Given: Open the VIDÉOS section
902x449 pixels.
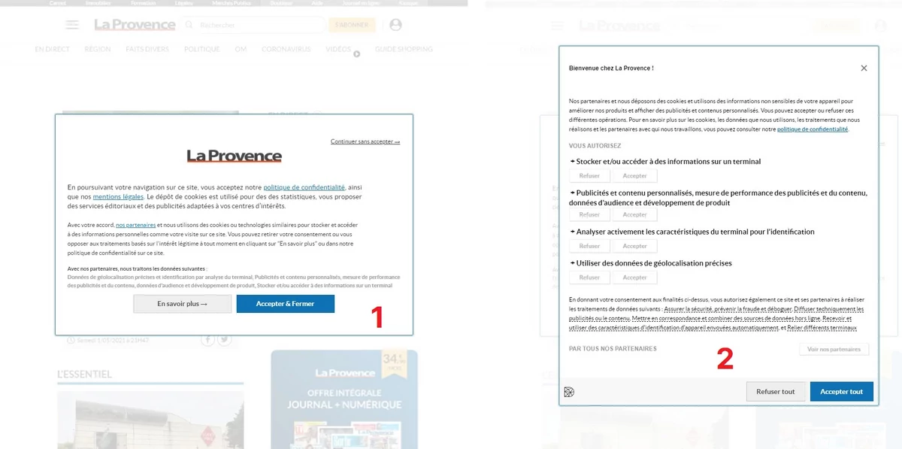Looking at the screenshot, I should (x=338, y=50).
